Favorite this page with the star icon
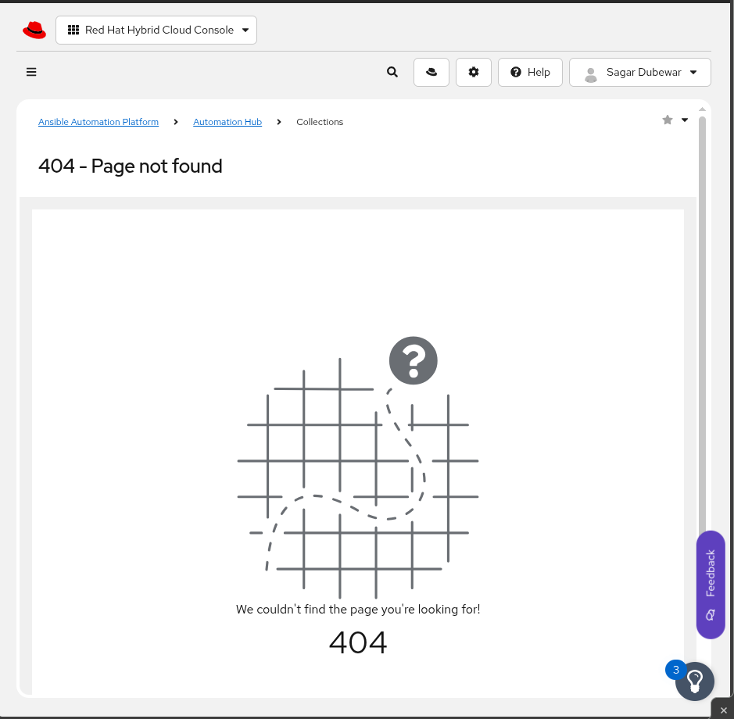Screen dimensions: 734x719 coord(668,120)
